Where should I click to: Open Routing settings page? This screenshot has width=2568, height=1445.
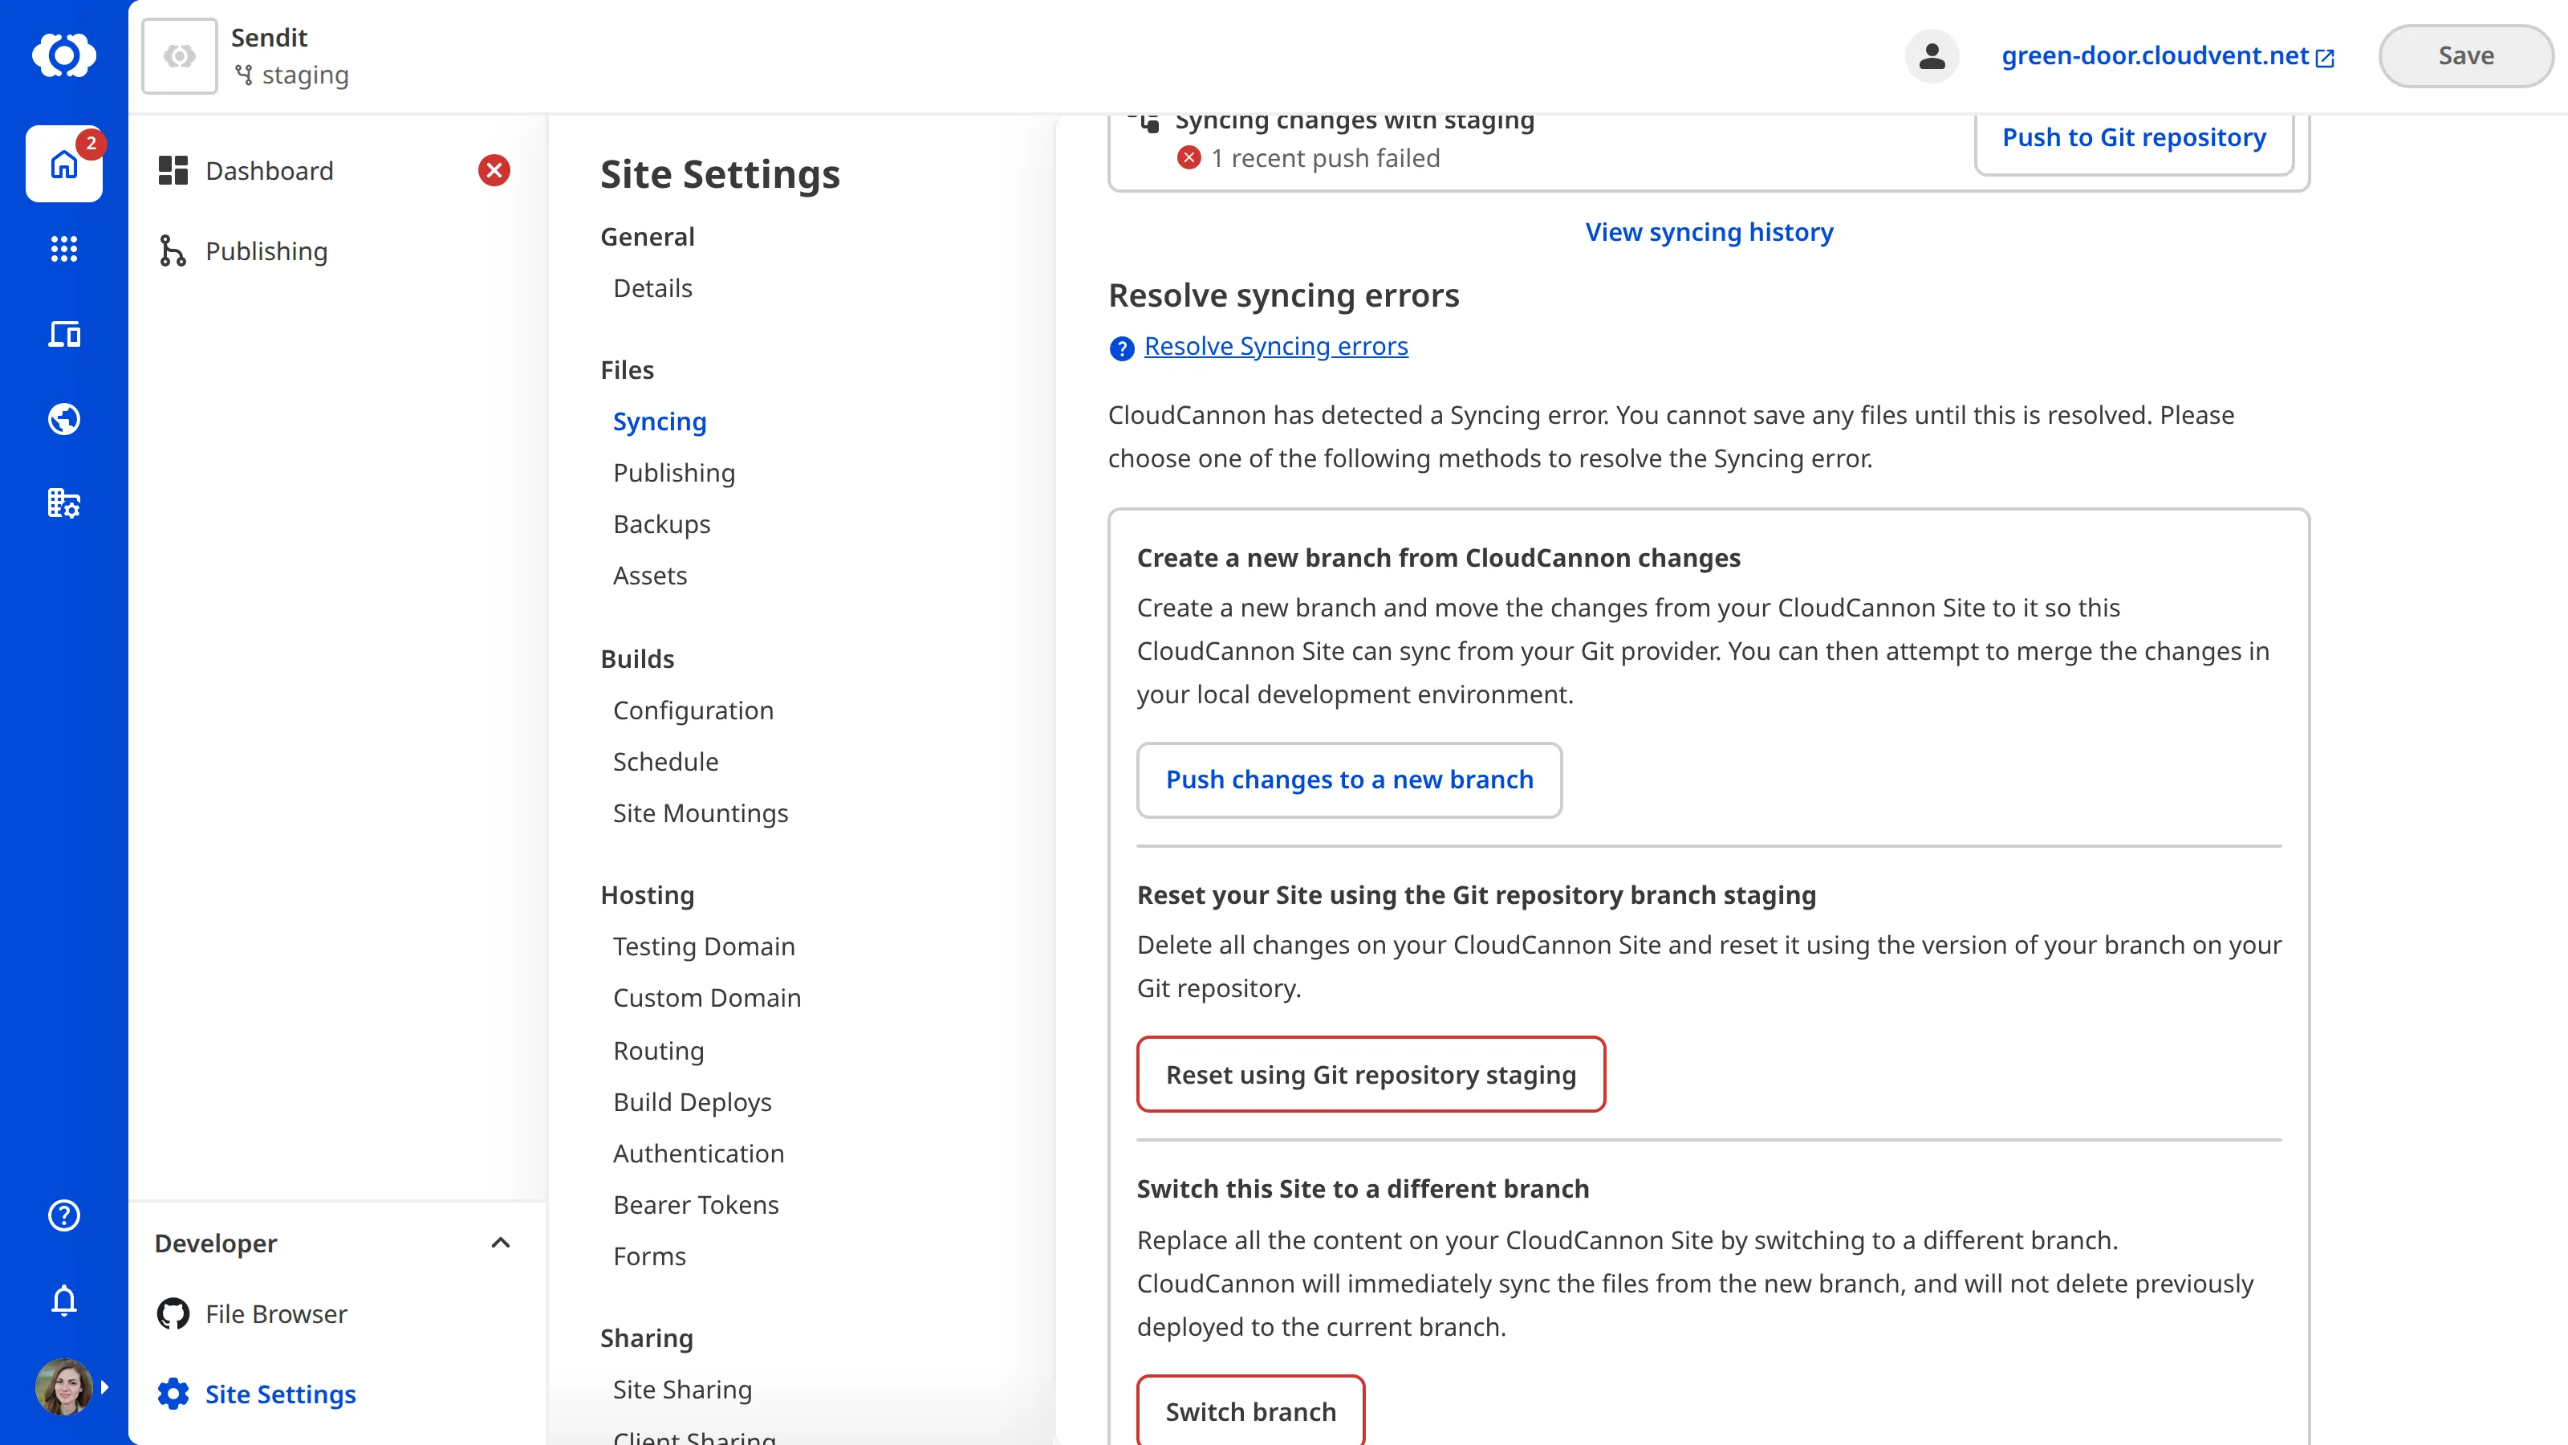point(658,1051)
